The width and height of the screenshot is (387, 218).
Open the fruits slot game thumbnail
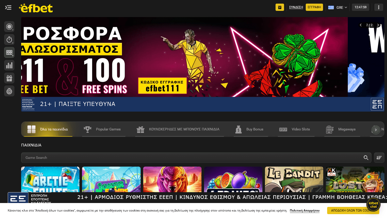(233, 179)
